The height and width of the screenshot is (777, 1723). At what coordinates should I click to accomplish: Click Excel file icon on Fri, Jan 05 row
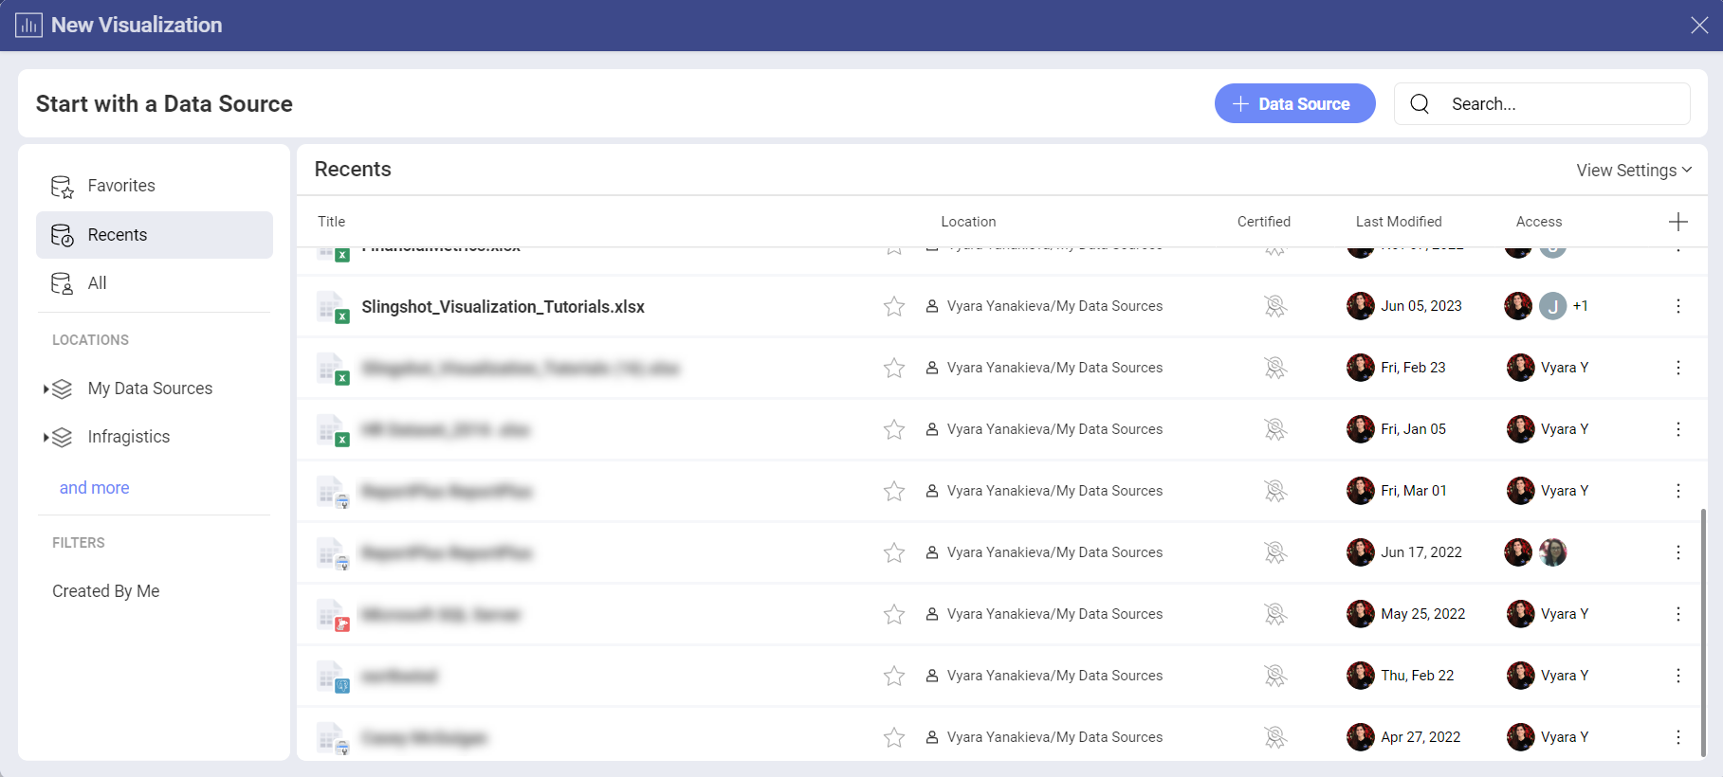[333, 430]
